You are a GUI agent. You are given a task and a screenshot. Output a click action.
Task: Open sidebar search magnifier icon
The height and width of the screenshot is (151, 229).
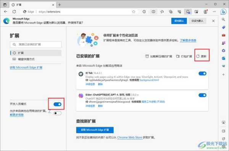[223, 19]
